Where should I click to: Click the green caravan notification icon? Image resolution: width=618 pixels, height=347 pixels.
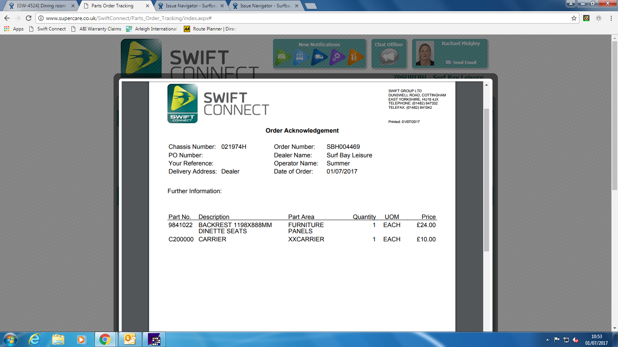coord(282,57)
